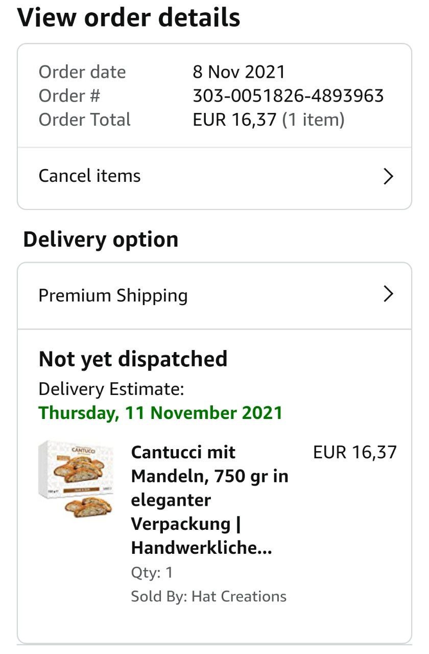
Task: Click the item price EUR 16,37
Action: 354,452
